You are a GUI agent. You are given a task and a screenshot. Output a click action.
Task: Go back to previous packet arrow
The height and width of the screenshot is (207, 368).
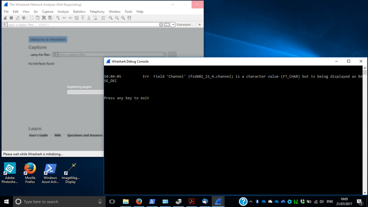(64, 18)
